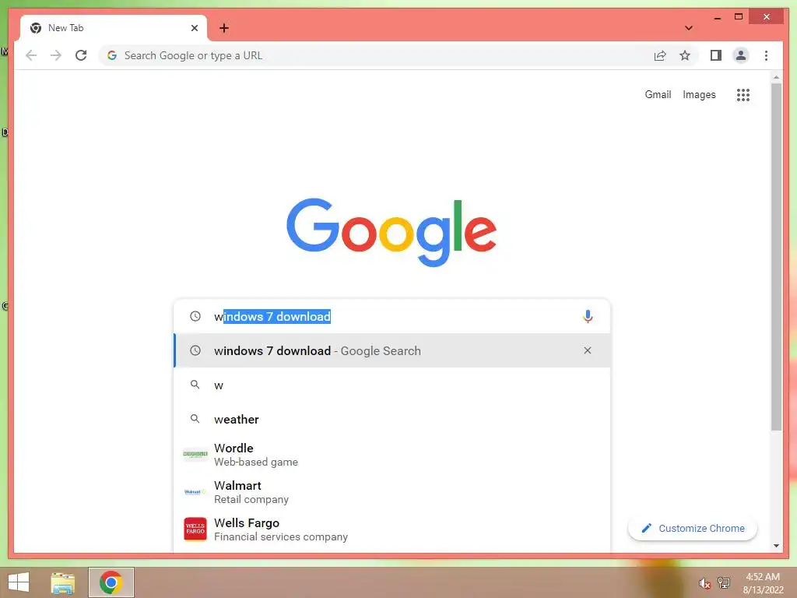Select 'windows 7 download - Google Search' suggestion
This screenshot has width=797, height=598.
pyautogui.click(x=392, y=350)
